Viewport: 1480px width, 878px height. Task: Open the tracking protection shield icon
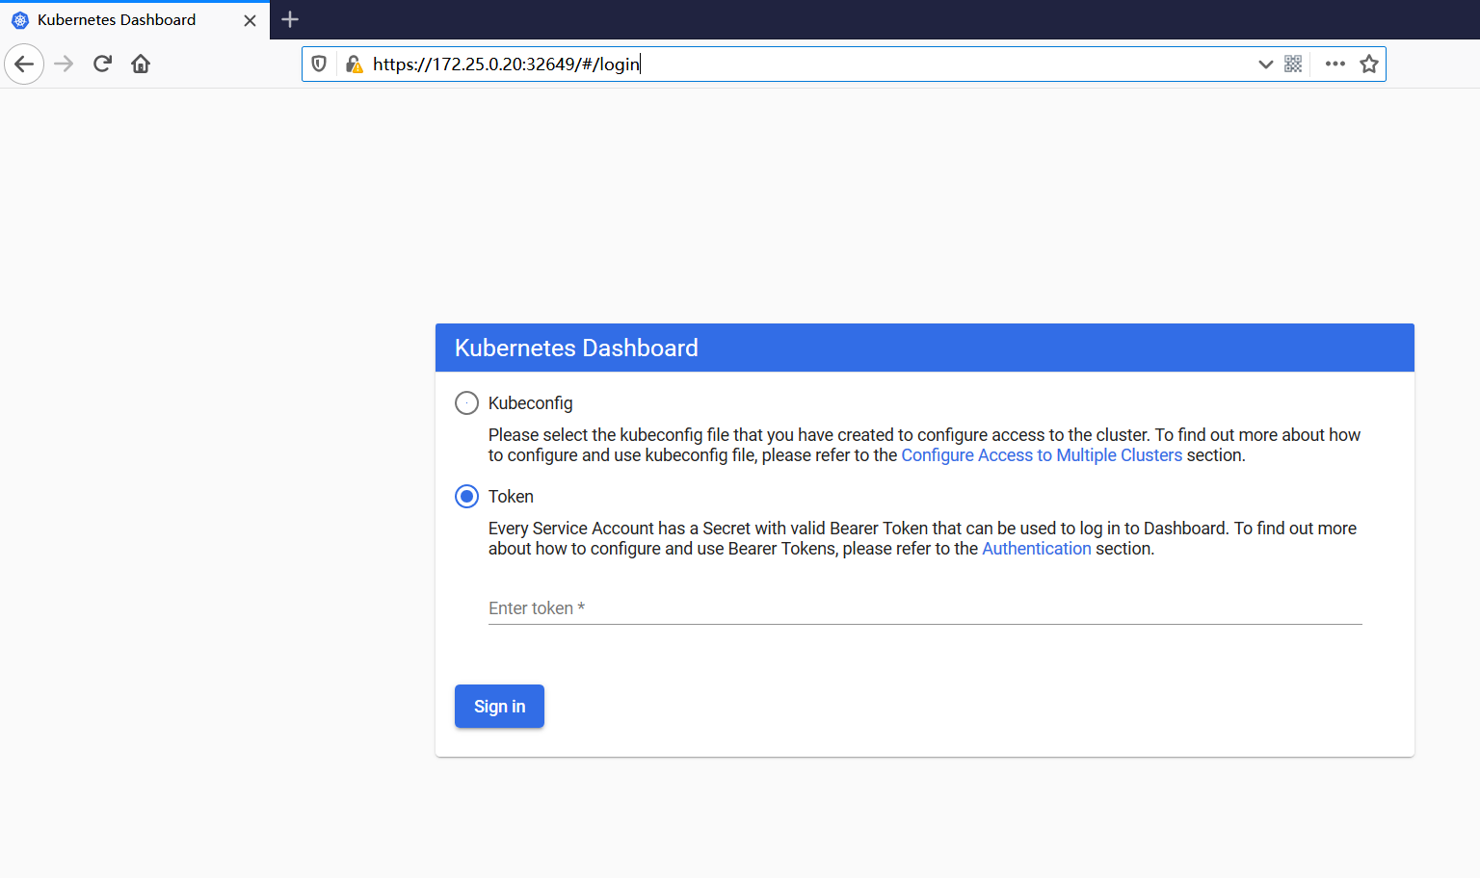319,65
